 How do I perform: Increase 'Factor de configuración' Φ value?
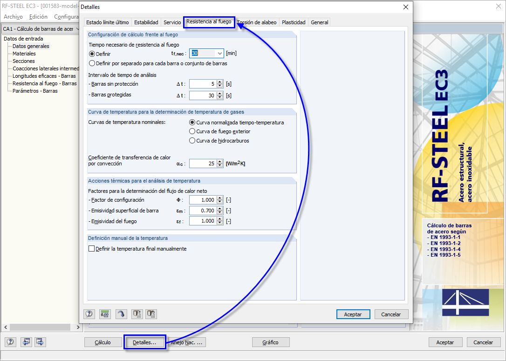click(x=220, y=198)
